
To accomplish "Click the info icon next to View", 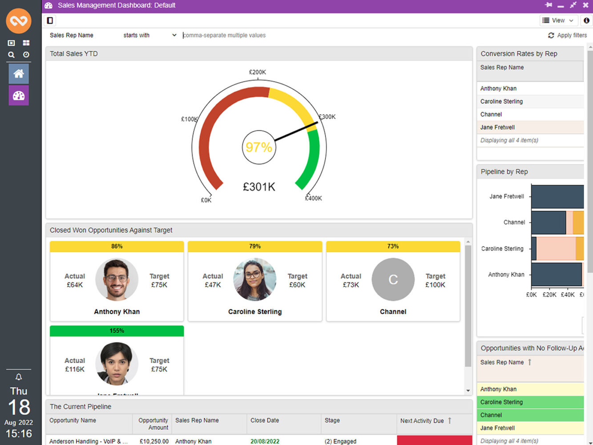I will coord(586,20).
